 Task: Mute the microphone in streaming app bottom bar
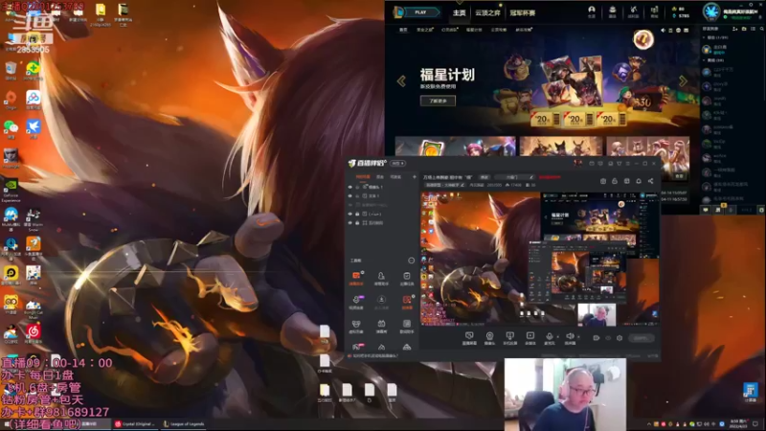pyautogui.click(x=549, y=336)
